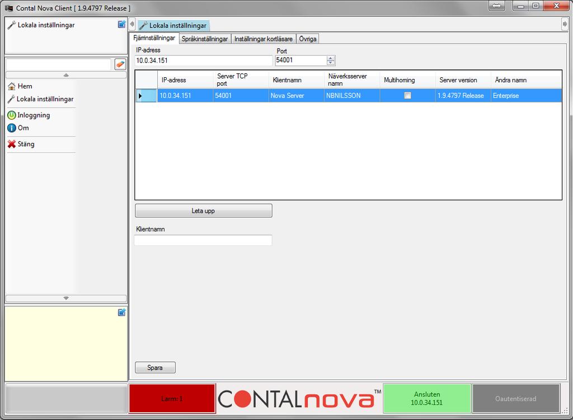Click the Server version column header
This screenshot has height=420, width=573.
coord(463,80)
